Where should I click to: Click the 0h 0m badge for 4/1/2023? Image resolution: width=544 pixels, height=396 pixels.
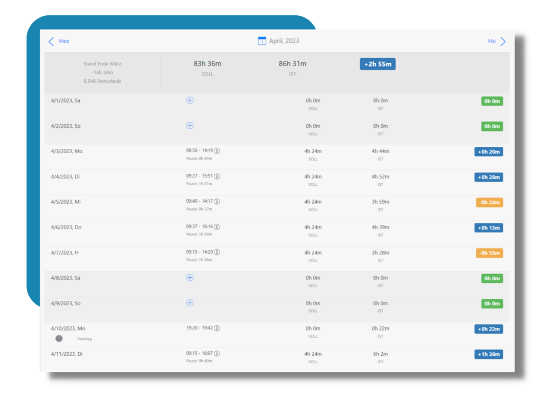coord(492,101)
